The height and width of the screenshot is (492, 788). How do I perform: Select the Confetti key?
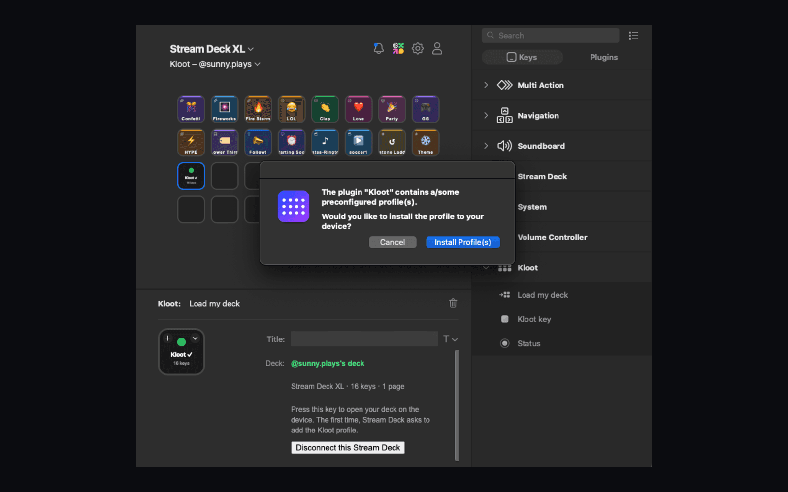click(191, 109)
